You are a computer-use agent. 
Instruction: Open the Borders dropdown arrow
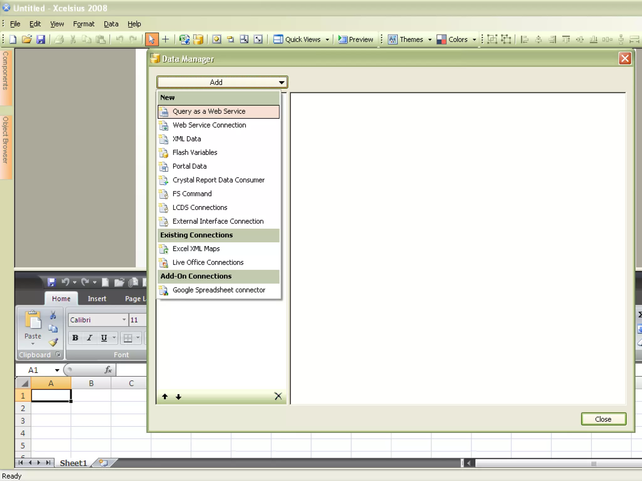click(x=138, y=338)
